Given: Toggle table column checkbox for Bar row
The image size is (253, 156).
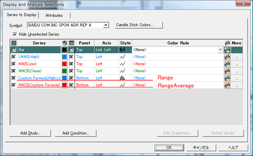Looking at the screenshot, I should point(71,50).
